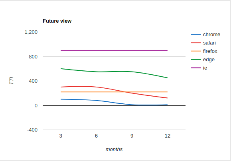Click the green edge curve in chart

coord(114,72)
